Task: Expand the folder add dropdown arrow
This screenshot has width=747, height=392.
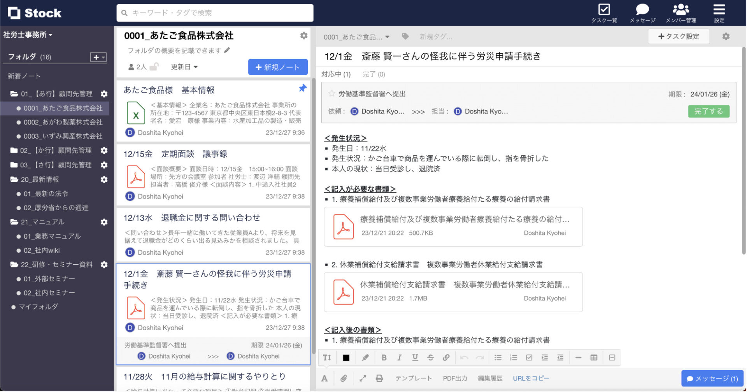Action: (x=102, y=57)
